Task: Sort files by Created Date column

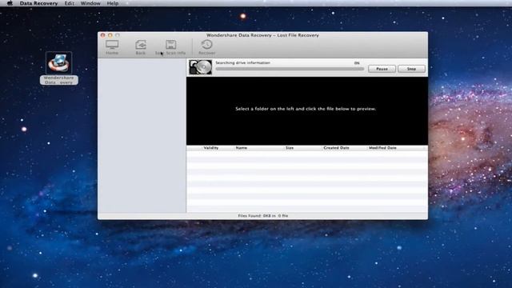Action: coord(336,148)
